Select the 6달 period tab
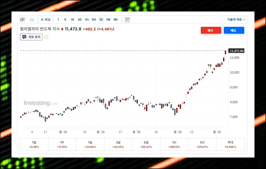The image size is (266, 169). (x=146, y=144)
